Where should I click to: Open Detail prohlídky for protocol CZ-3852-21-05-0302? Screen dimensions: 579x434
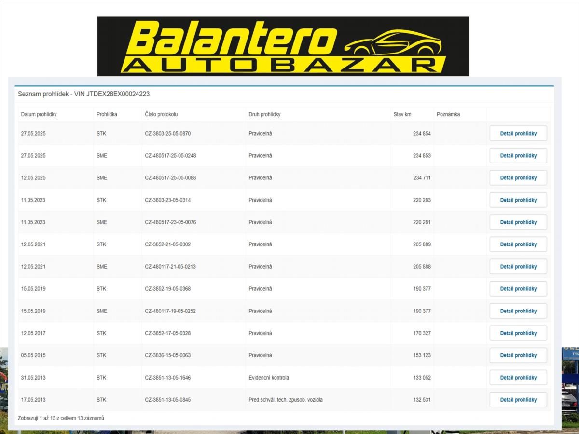click(518, 244)
